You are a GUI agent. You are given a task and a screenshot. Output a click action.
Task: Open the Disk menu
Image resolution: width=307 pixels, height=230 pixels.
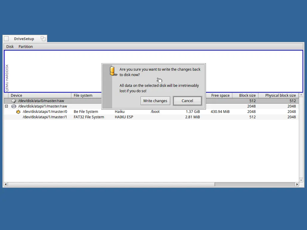click(x=10, y=46)
